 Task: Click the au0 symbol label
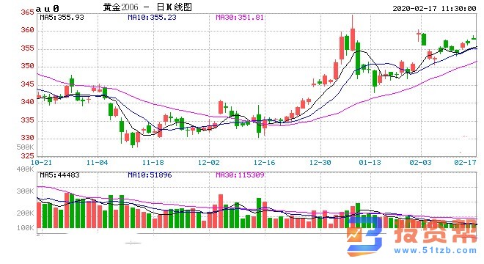pyautogui.click(x=47, y=9)
